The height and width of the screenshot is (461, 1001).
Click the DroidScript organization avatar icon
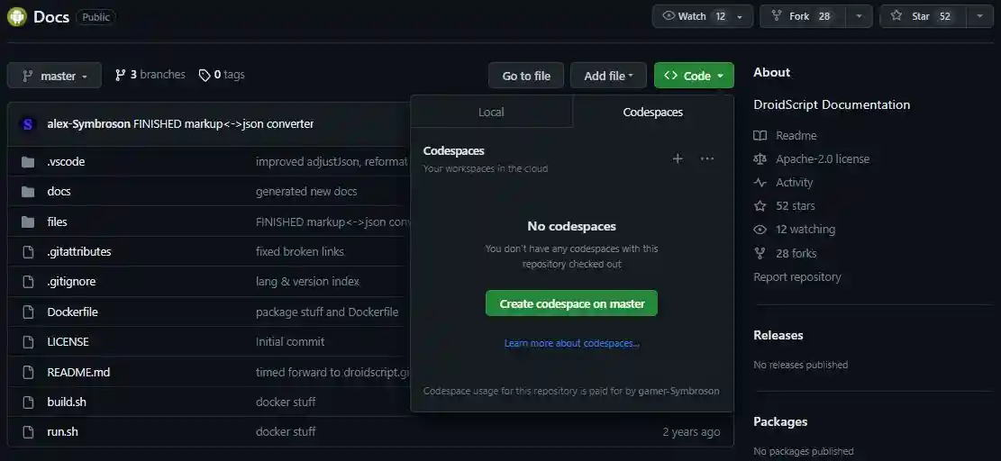17,16
